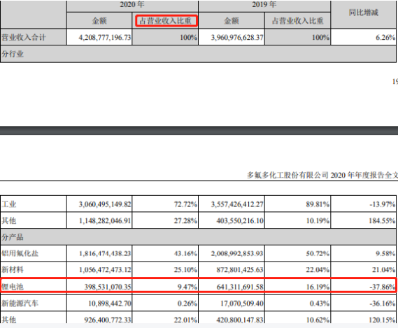The width and height of the screenshot is (398, 328).
Task: Click the highlighted 占营业收入比重 header under 2020年
Action: pyautogui.click(x=166, y=20)
